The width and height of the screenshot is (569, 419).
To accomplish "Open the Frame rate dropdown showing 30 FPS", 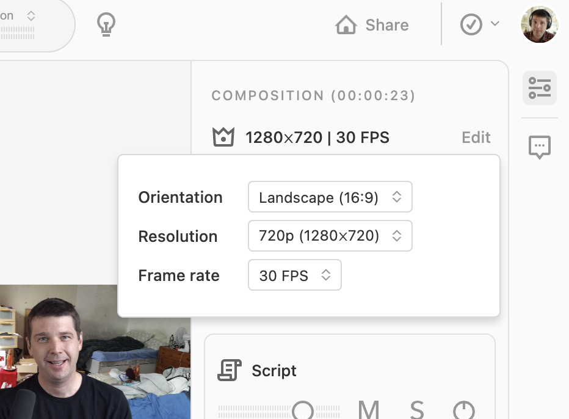I will (x=294, y=275).
